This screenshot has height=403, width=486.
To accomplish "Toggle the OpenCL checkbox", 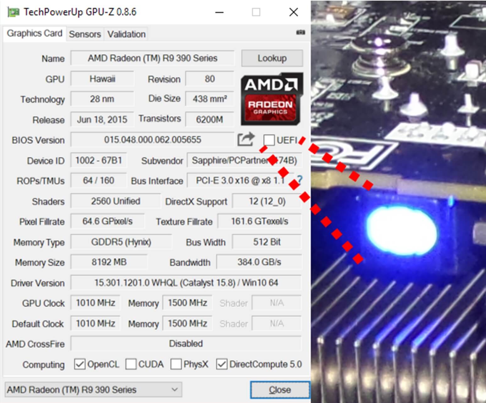I will [79, 364].
